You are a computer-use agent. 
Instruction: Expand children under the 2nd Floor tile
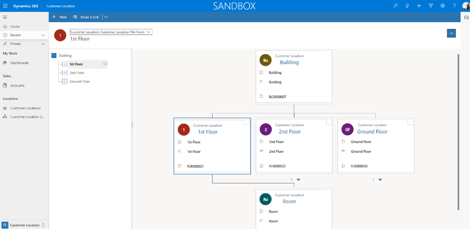tap(298, 180)
